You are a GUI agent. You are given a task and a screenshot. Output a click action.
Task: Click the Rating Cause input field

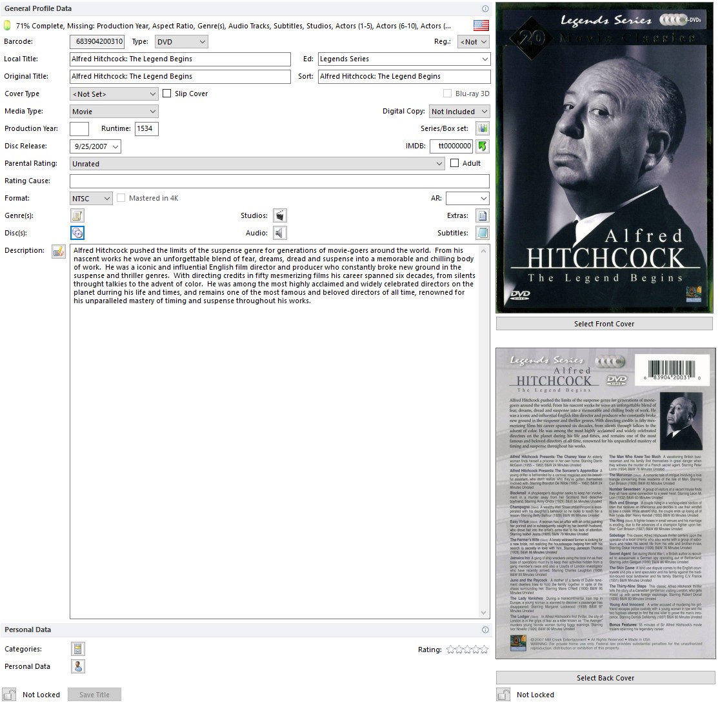pos(279,181)
